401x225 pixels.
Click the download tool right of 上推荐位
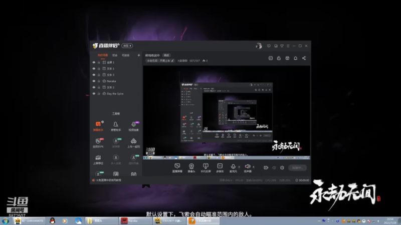pos(116,159)
